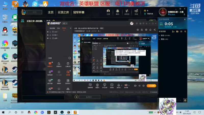Lock the 文本 1 layer
The image size is (204, 115).
pyautogui.click(x=50, y=32)
